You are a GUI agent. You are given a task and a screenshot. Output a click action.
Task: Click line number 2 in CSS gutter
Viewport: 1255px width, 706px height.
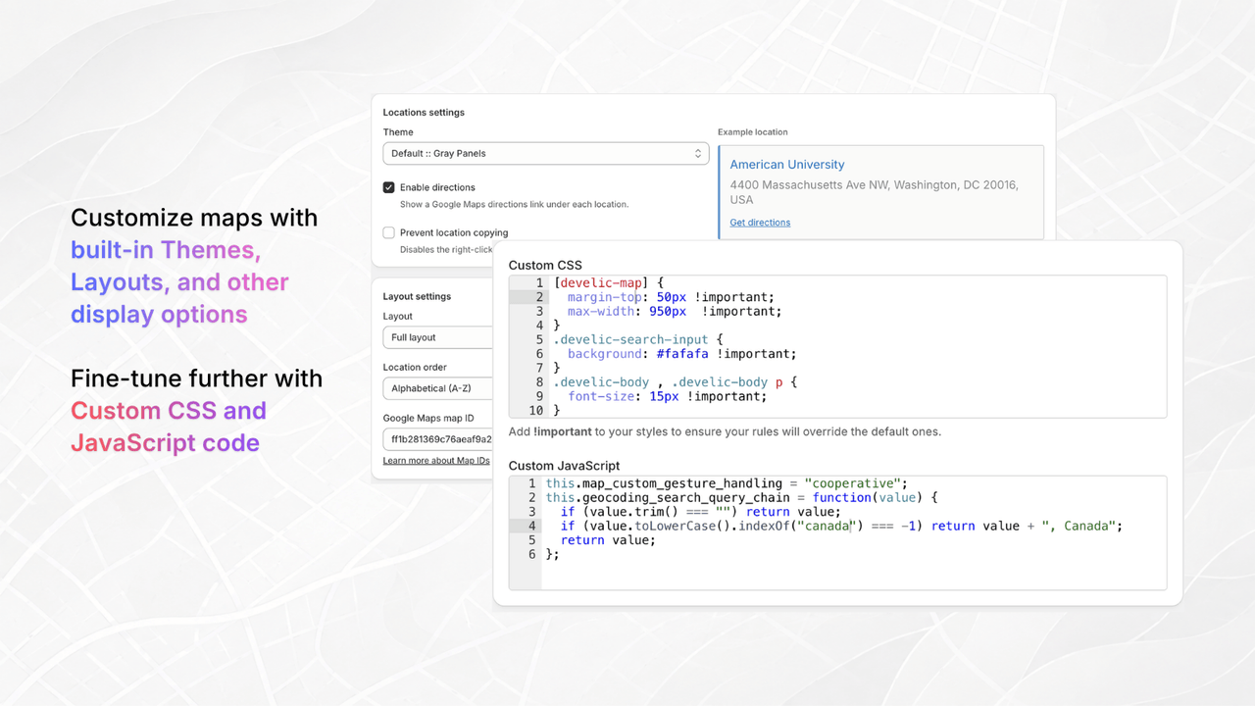click(x=539, y=297)
